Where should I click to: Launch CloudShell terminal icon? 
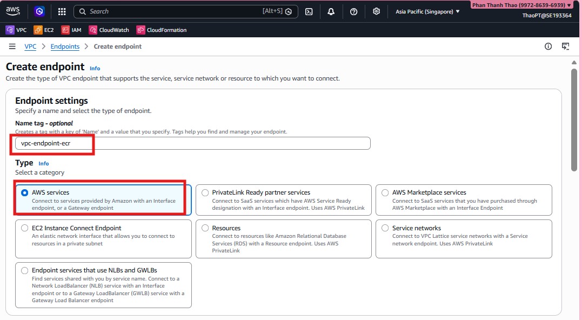coord(309,11)
